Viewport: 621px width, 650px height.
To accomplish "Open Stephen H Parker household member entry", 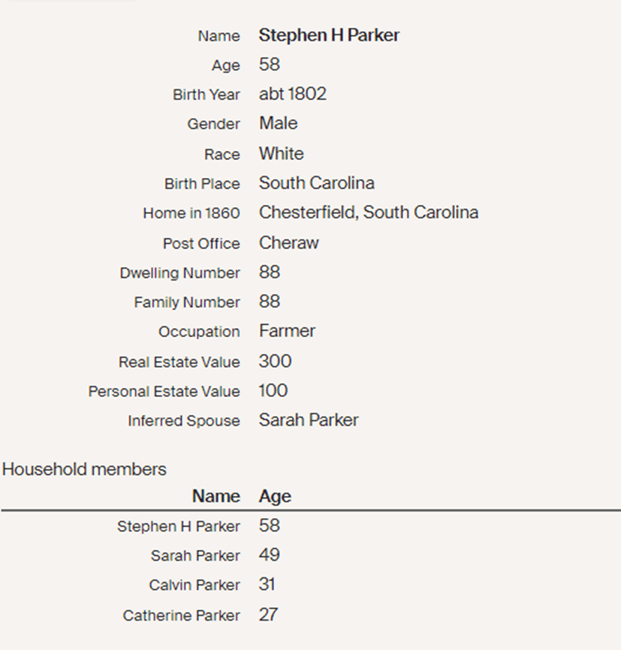I will (x=178, y=527).
